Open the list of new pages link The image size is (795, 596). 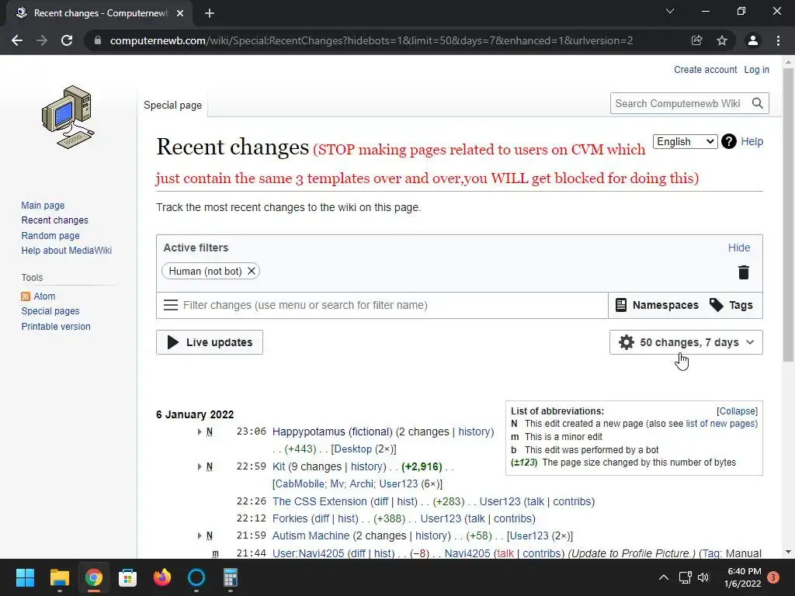(720, 424)
